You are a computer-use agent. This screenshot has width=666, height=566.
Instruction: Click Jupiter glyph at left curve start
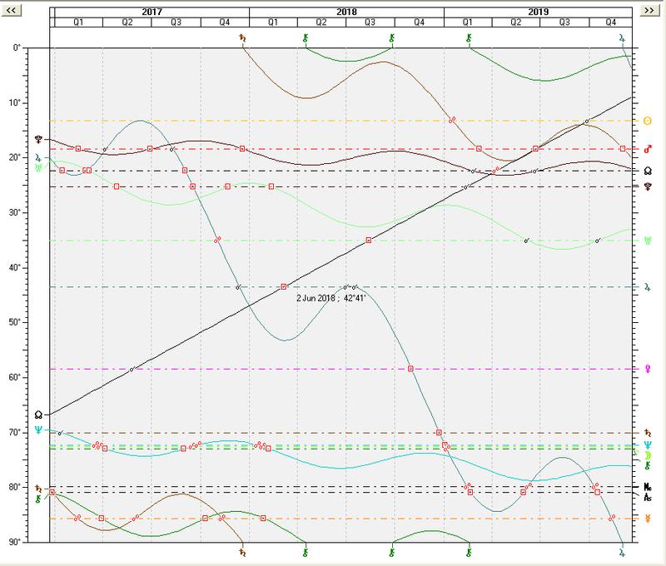tap(38, 158)
